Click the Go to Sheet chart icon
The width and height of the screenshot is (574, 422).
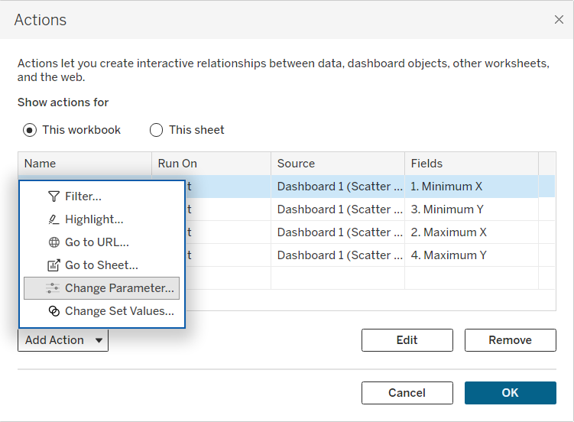(54, 265)
